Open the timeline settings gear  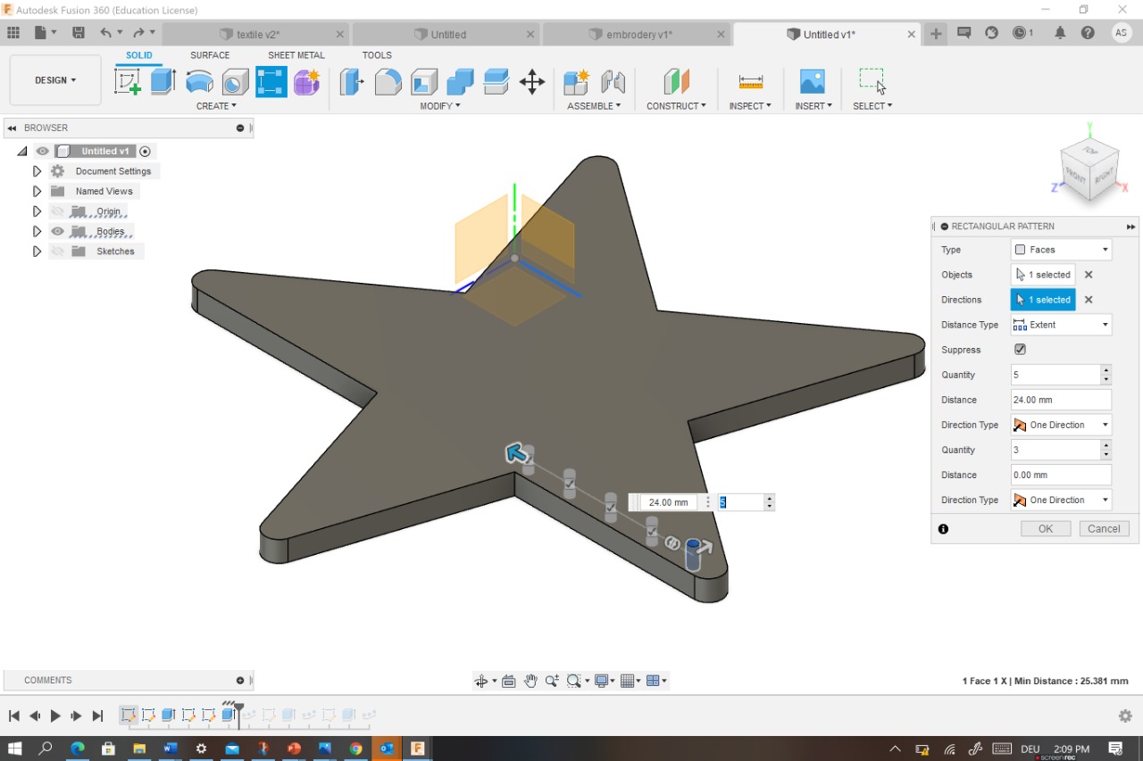[1125, 716]
